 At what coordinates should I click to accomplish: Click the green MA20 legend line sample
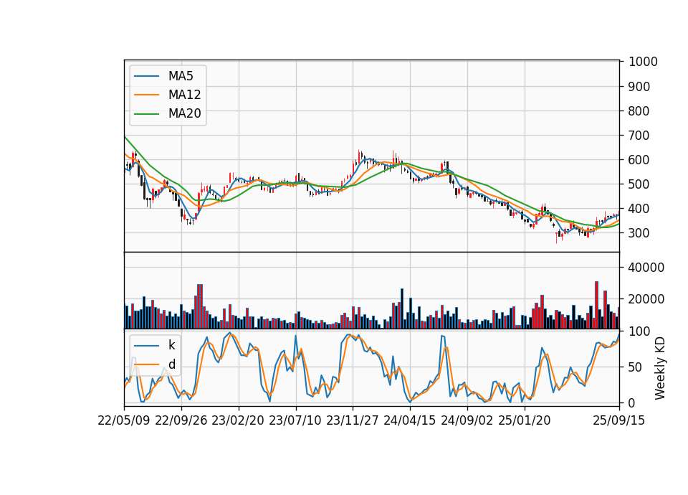146,114
